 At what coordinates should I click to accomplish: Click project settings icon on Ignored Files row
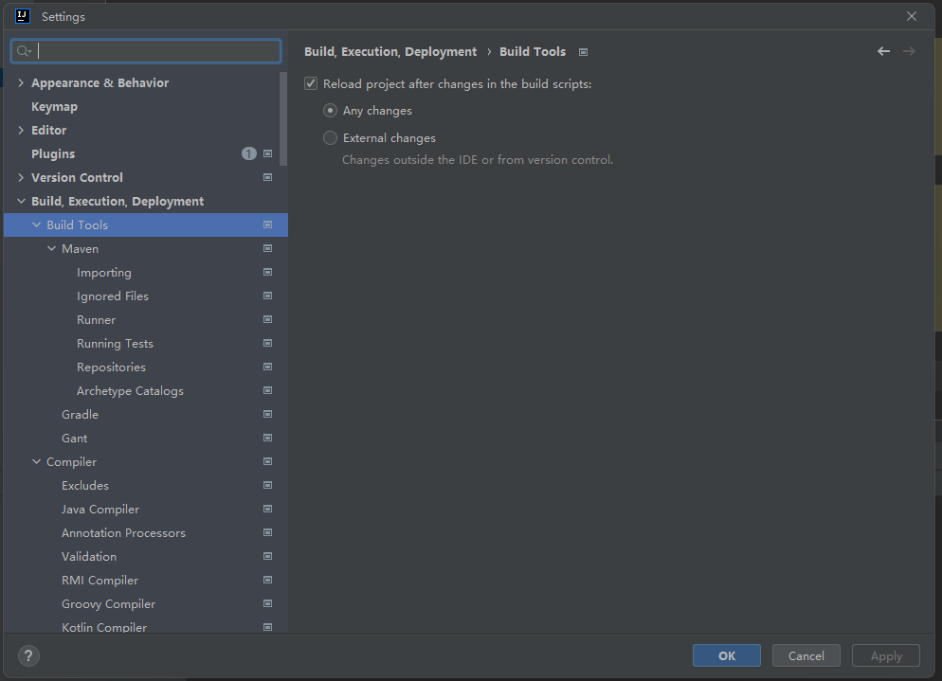pos(268,296)
